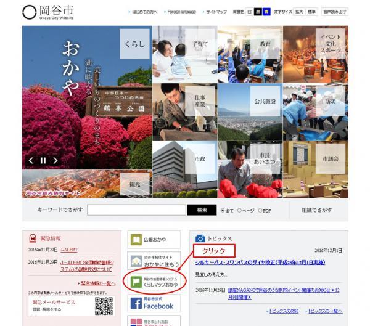This screenshot has height=326, width=370.
Task: Open the Foreign language link
Action: [181, 12]
